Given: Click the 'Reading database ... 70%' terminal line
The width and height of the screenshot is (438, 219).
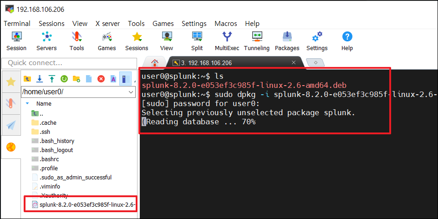Looking at the screenshot, I should [199, 122].
